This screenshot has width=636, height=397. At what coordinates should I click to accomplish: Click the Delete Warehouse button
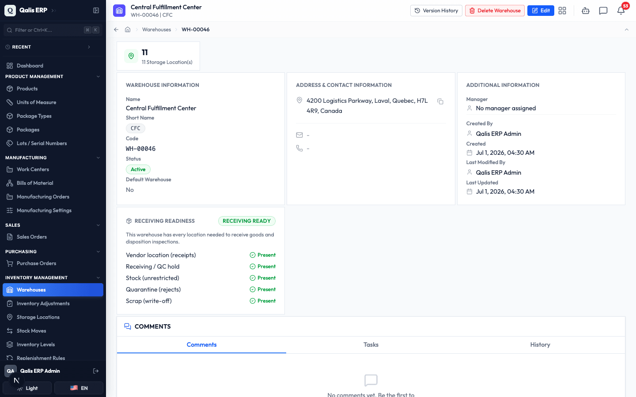pyautogui.click(x=495, y=11)
